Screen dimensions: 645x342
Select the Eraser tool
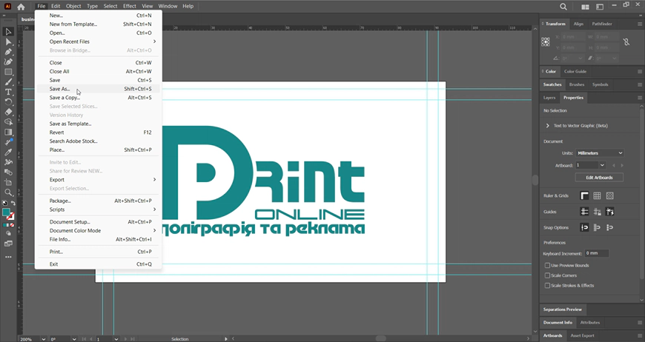tap(8, 112)
